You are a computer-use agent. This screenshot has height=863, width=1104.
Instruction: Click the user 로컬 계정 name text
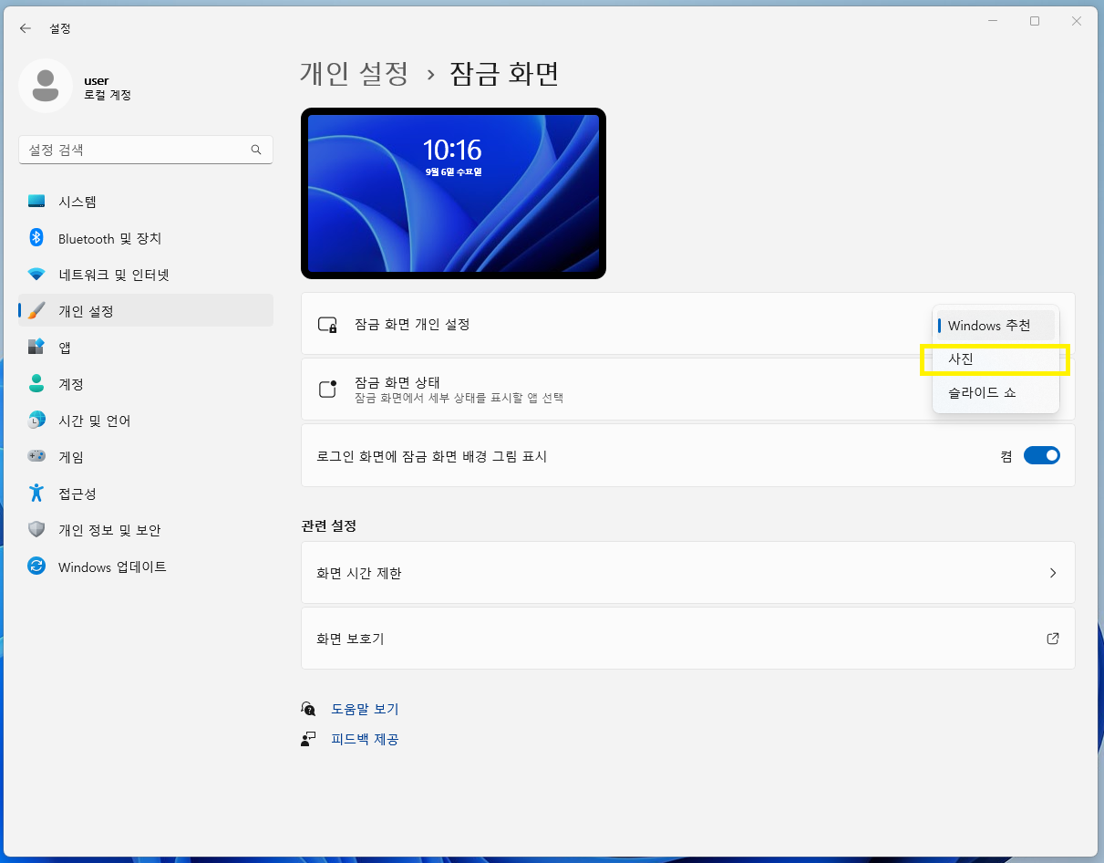[x=108, y=88]
